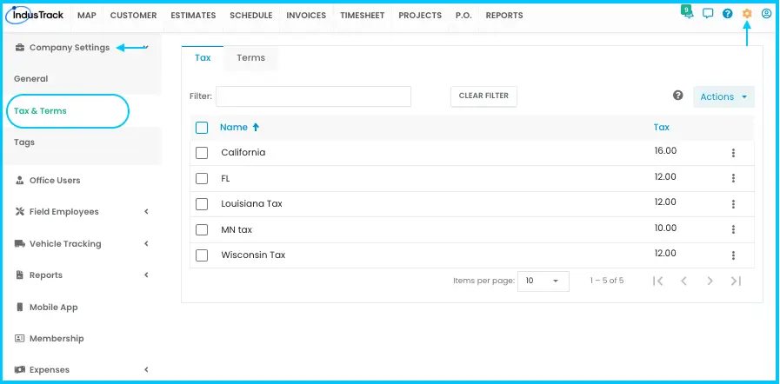This screenshot has height=384, width=780.
Task: Toggle the select-all checkbox in header
Action: (x=202, y=128)
